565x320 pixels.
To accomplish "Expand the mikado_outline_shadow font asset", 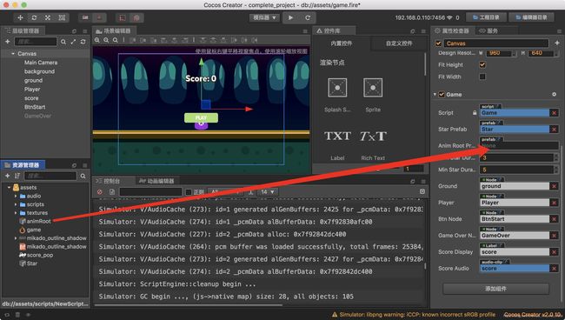I will (x=16, y=238).
